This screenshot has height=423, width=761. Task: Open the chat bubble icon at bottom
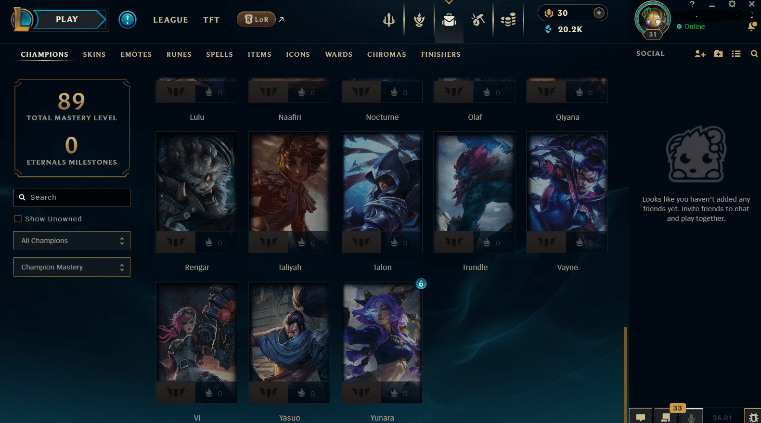coord(641,417)
